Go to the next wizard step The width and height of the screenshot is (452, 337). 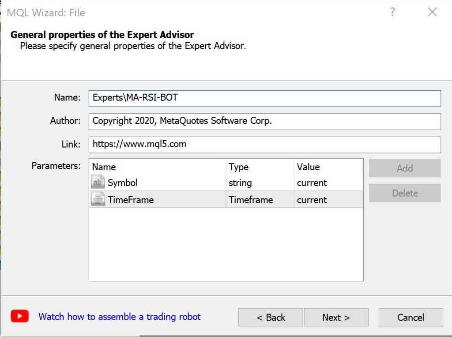(336, 318)
